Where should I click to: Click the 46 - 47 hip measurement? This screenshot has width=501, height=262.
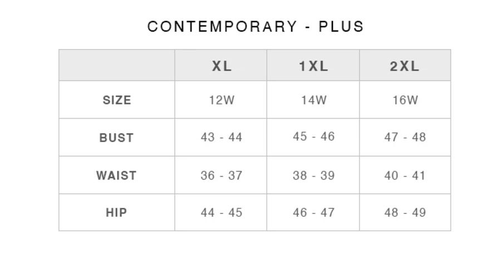[313, 212]
